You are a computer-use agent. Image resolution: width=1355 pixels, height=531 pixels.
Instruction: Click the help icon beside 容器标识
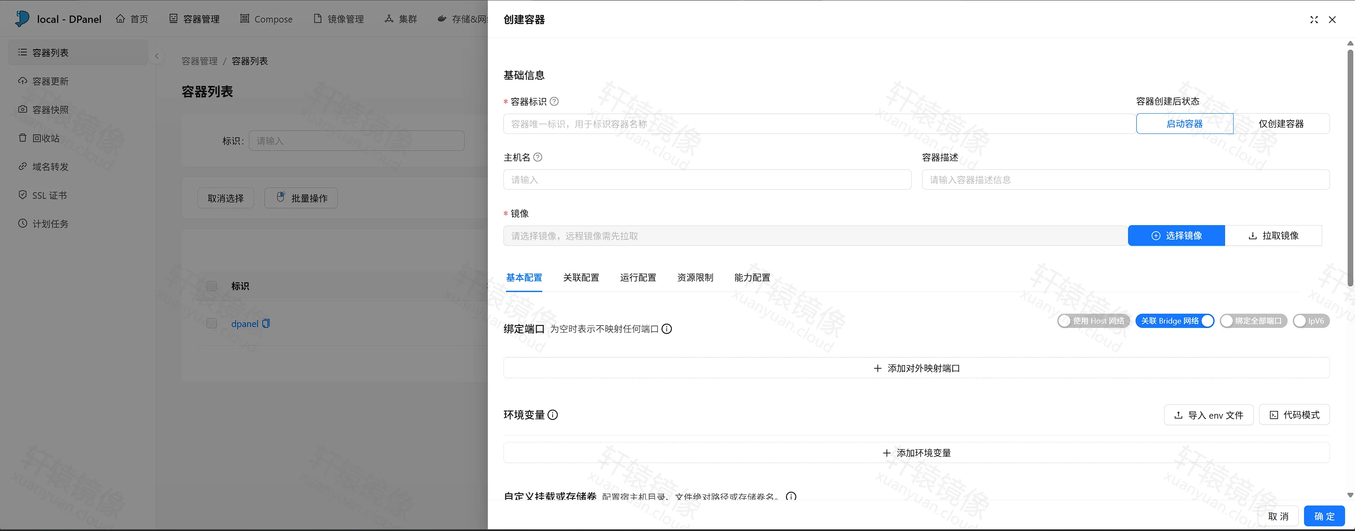(x=554, y=102)
